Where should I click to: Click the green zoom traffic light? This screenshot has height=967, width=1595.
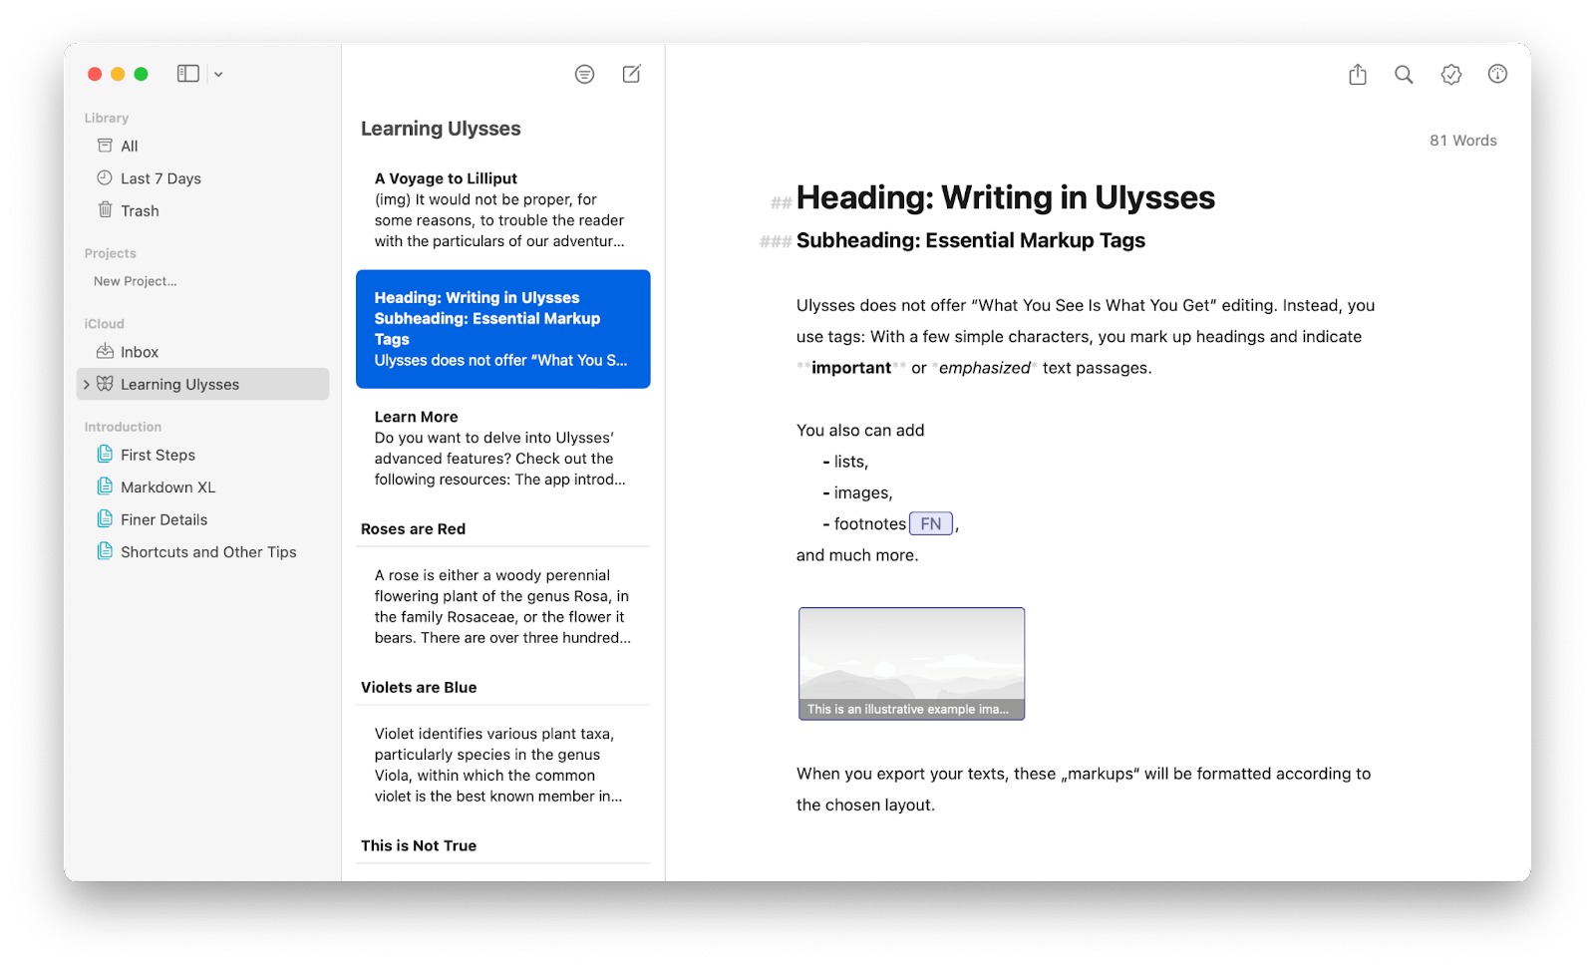click(x=142, y=74)
